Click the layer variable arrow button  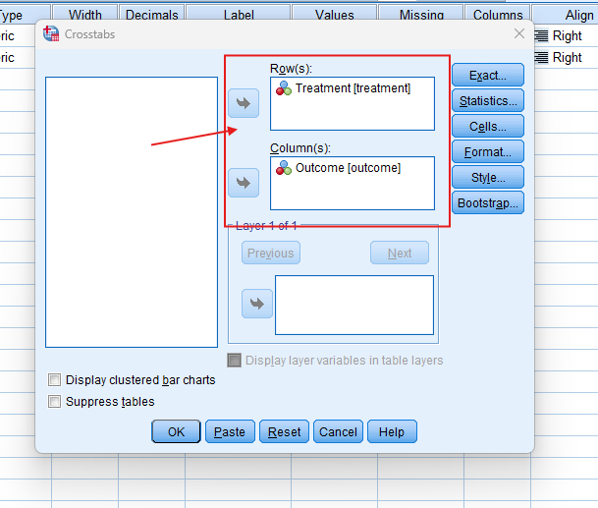[256, 305]
